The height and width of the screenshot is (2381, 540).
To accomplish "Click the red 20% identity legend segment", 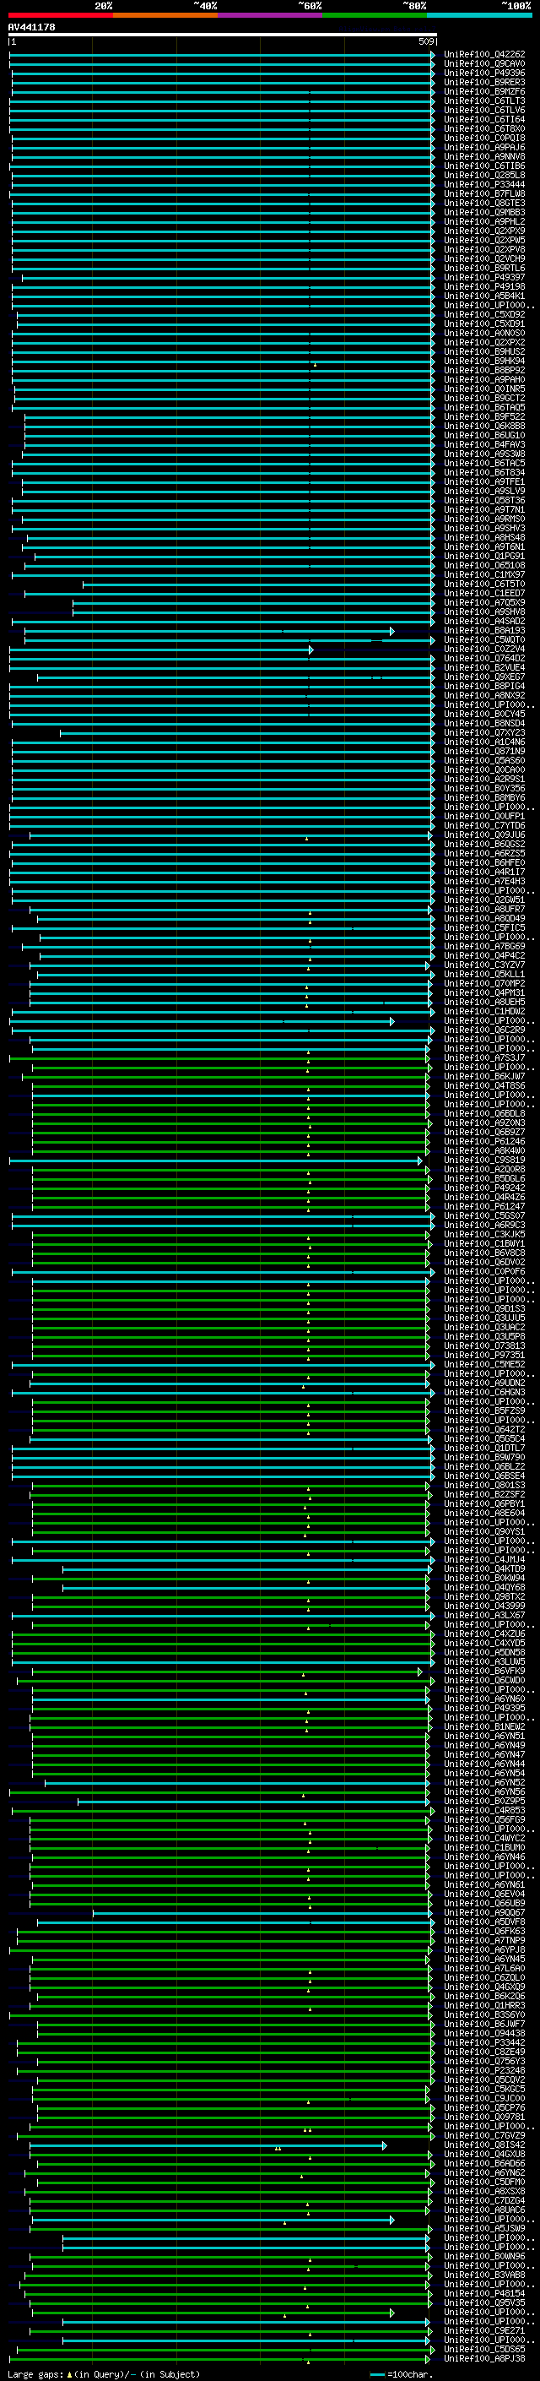I will click(60, 15).
